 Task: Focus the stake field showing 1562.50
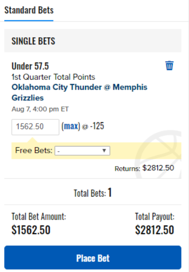click(35, 127)
